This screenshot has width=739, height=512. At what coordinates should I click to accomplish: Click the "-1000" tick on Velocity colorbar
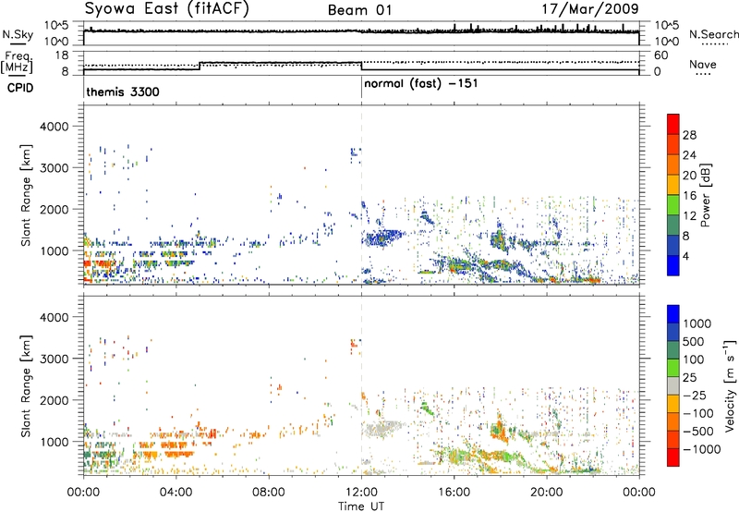(702, 449)
